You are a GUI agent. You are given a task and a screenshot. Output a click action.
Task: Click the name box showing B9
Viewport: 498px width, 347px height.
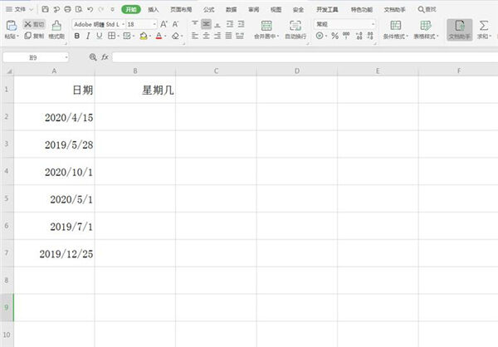pos(33,57)
